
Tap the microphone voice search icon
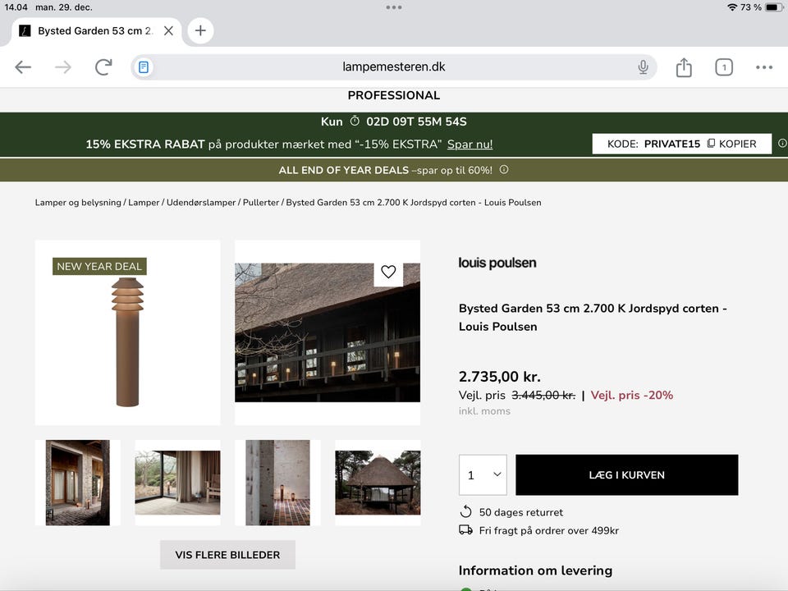(643, 66)
